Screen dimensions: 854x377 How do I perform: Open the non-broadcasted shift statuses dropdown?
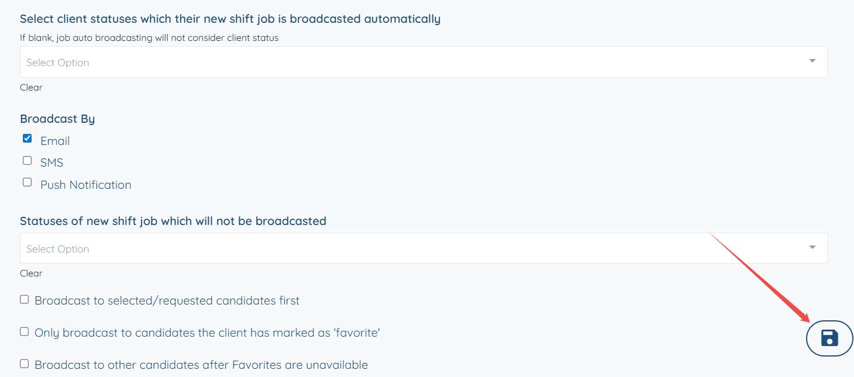409,248
